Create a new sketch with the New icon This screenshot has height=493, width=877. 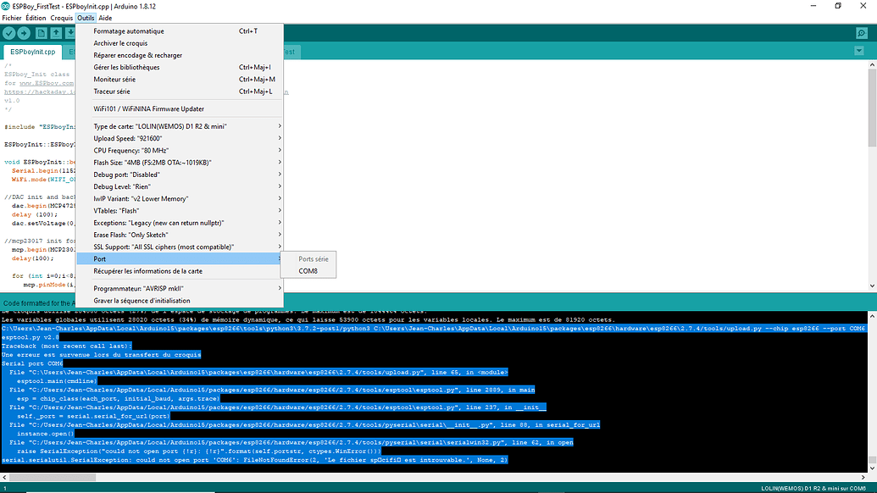click(x=41, y=33)
